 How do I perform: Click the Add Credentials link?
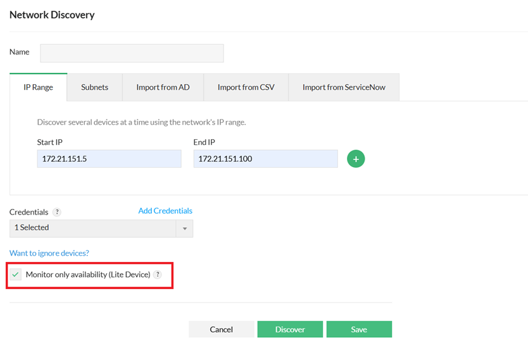point(165,211)
